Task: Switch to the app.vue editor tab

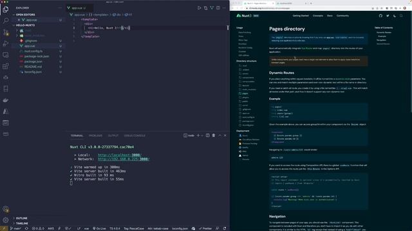Action: pyautogui.click(x=79, y=8)
